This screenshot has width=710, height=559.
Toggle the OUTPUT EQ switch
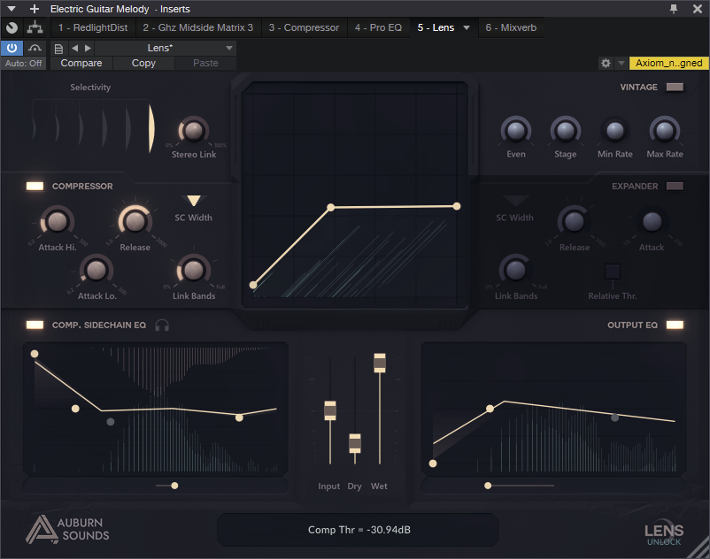675,325
